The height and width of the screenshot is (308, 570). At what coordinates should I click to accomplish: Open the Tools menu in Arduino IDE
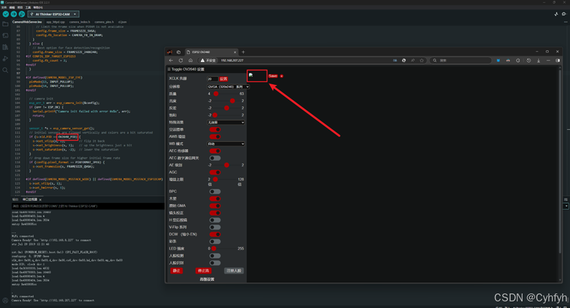(x=28, y=7)
